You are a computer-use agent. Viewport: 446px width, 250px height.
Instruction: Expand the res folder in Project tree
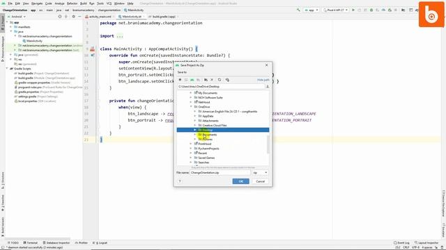(11, 60)
